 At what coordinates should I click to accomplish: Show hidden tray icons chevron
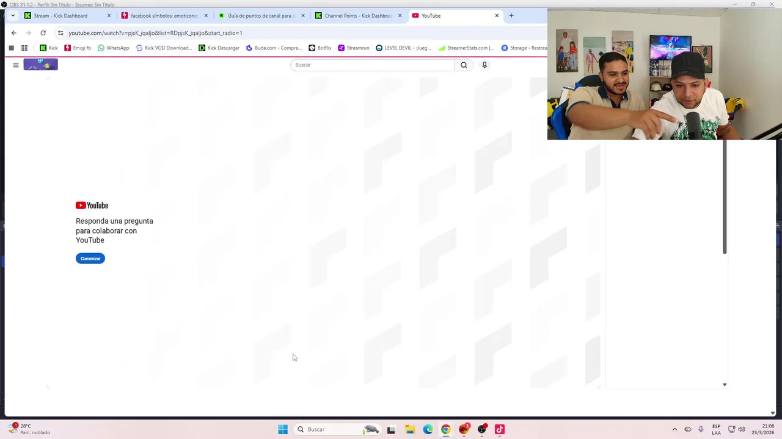(674, 429)
